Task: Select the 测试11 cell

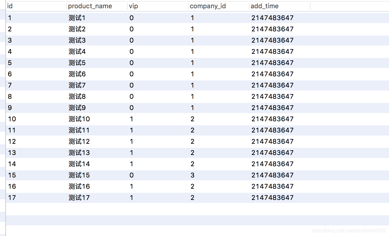Action: (x=79, y=130)
